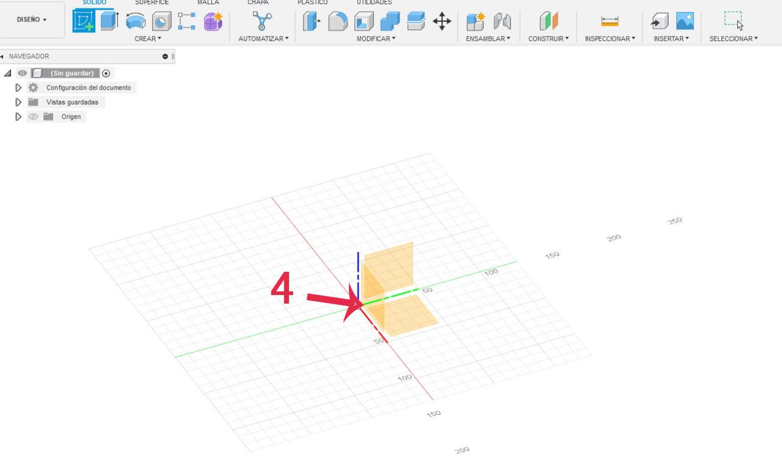The height and width of the screenshot is (460, 782).
Task: Click the folder icon beside Vistas guardadas
Action: (33, 102)
